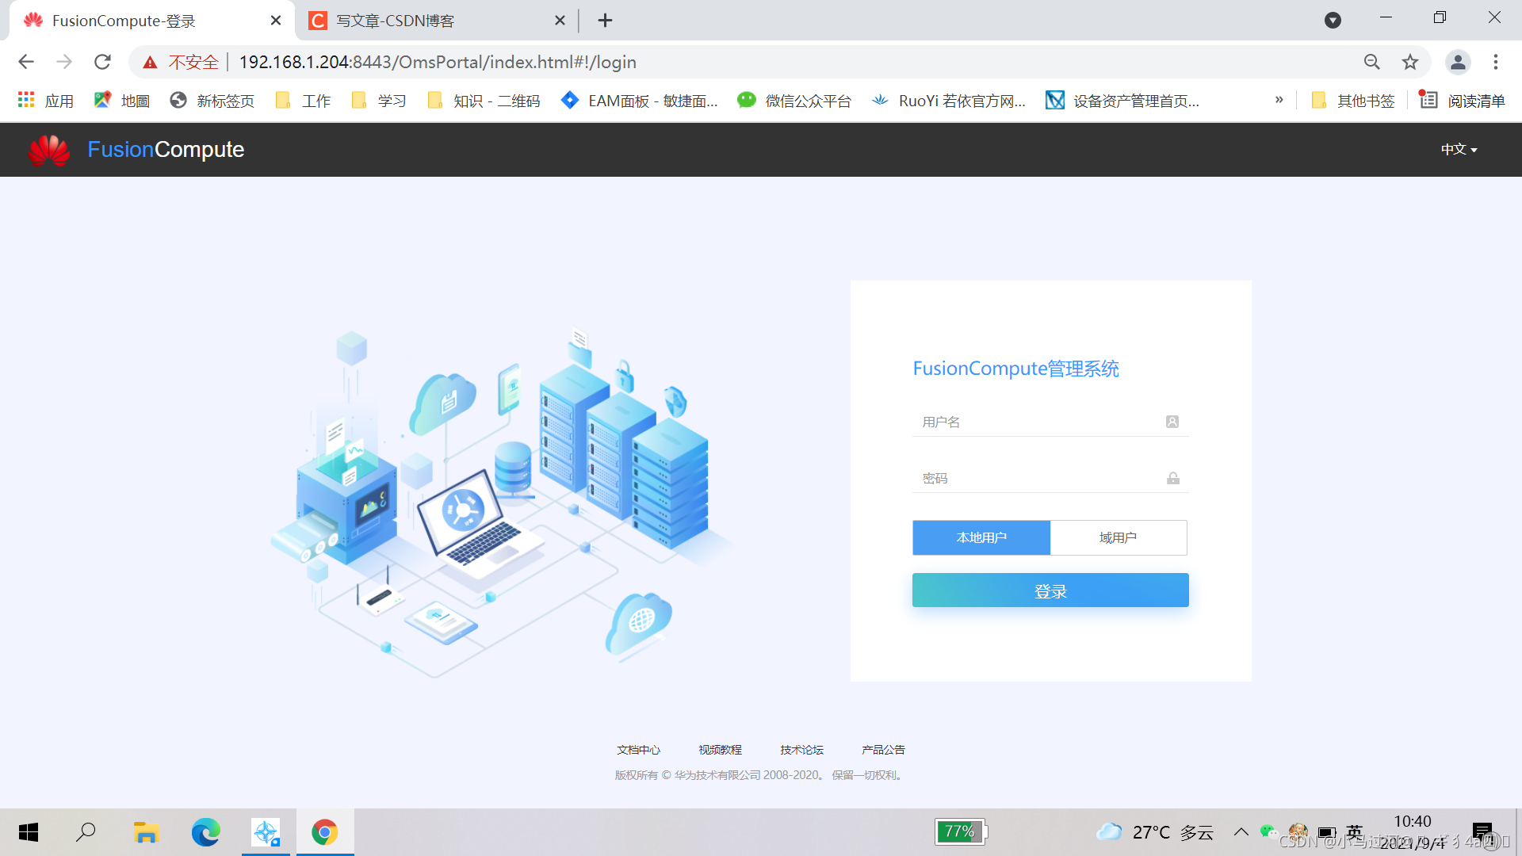
Task: Switch to the 域用户 login option
Action: [1118, 537]
